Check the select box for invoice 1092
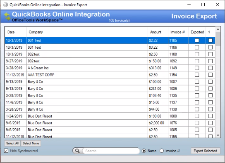225x163 pixels. pyautogui.click(x=211, y=61)
